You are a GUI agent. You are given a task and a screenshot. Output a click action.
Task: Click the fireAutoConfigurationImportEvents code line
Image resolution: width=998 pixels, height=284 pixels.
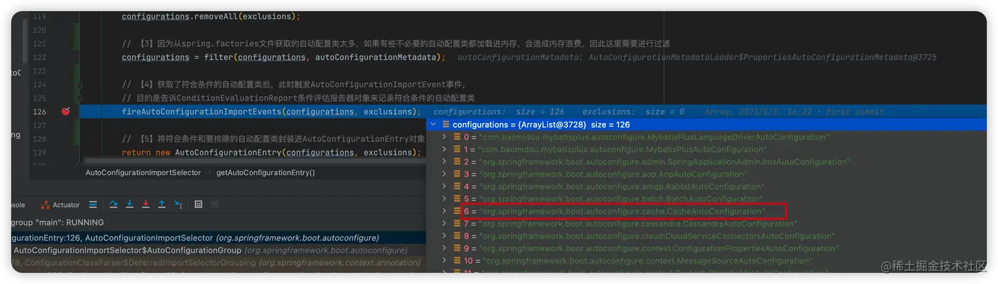click(x=271, y=112)
